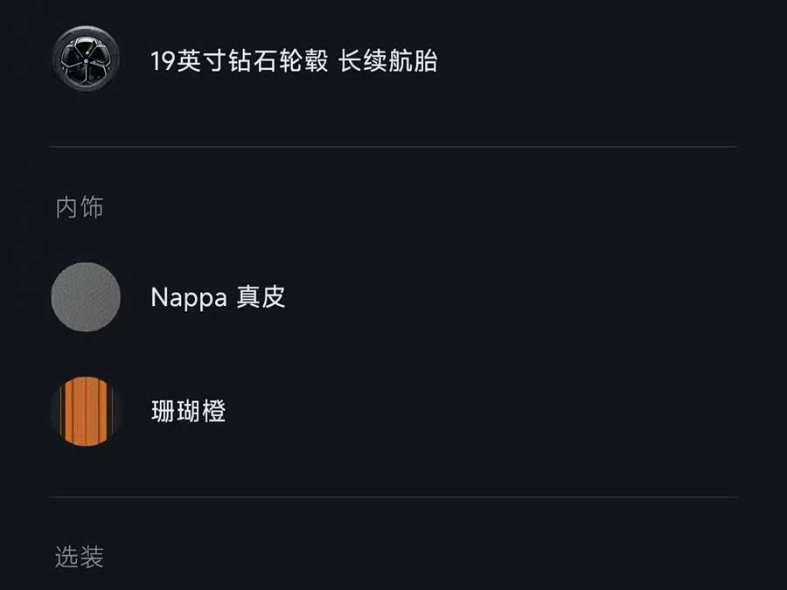Open the black alloy wheel thumbnail
The height and width of the screenshot is (590, 787).
[85, 60]
